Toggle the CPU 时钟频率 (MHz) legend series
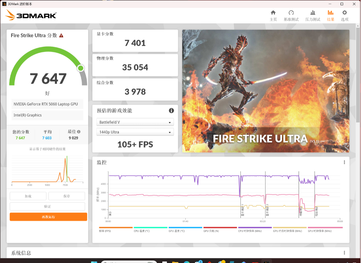The image size is (361, 263). pyautogui.click(x=255, y=230)
